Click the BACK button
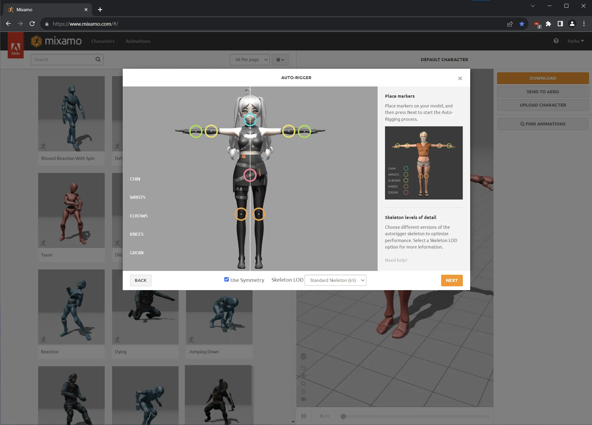This screenshot has height=425, width=592. (140, 280)
